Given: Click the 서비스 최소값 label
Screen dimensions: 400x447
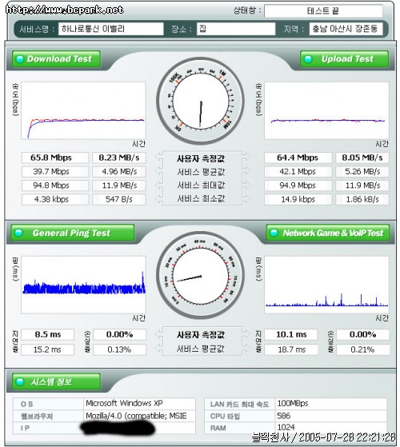Looking at the screenshot, I should pyautogui.click(x=201, y=198).
